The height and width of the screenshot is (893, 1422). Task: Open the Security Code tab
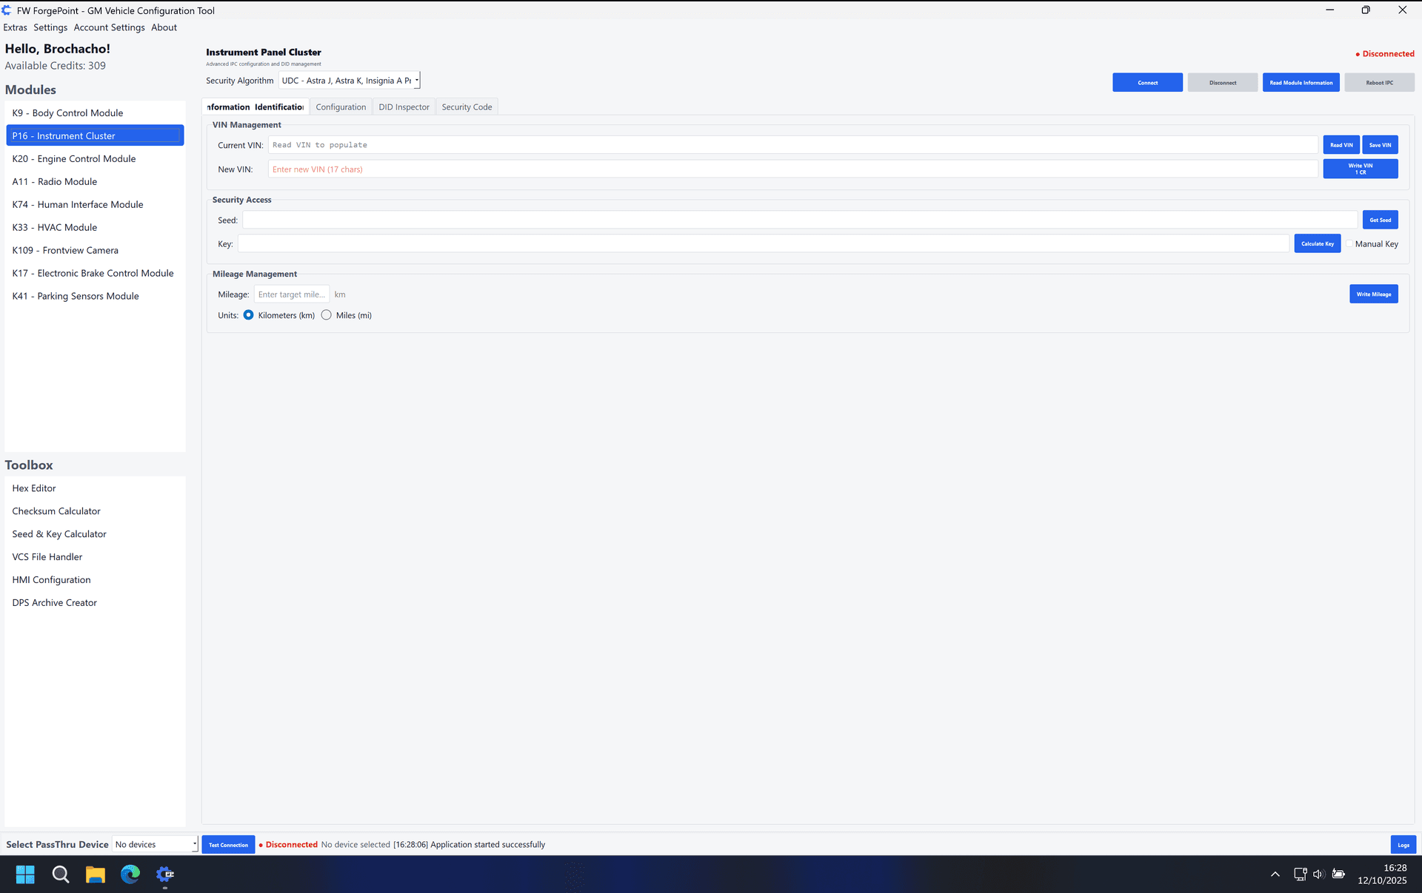[467, 107]
